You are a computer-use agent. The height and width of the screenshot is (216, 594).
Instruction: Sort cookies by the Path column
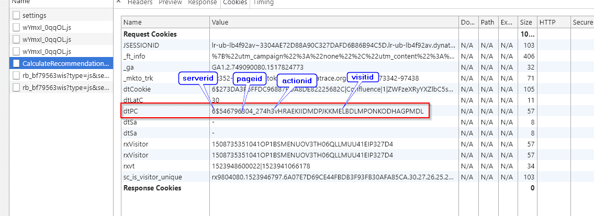coord(488,22)
